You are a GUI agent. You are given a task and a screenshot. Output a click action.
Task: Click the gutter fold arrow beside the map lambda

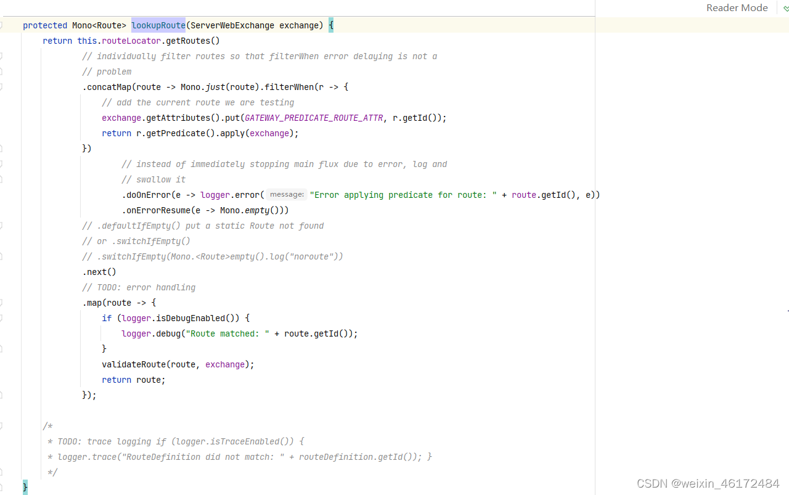pos(2,303)
